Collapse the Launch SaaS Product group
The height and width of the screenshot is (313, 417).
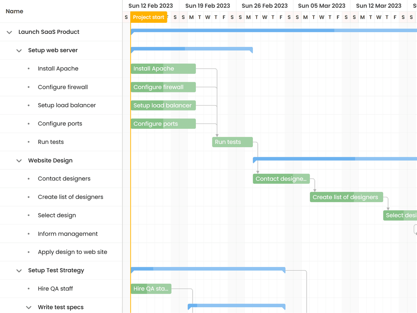click(x=9, y=32)
